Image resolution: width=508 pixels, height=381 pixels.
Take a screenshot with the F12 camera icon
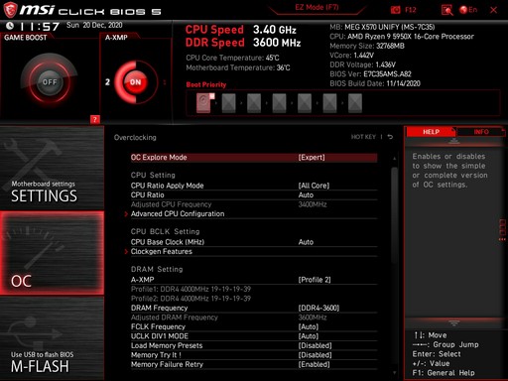pyautogui.click(x=395, y=10)
